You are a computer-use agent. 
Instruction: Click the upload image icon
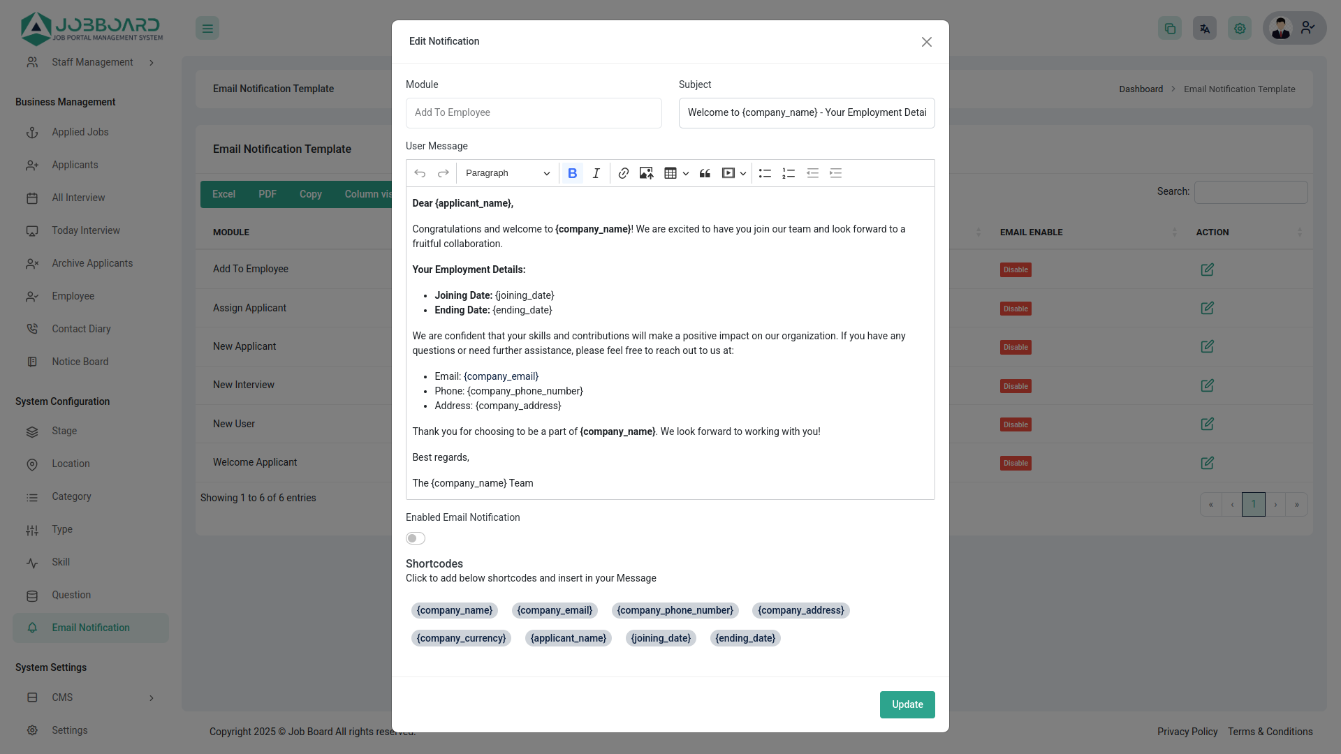coord(646,173)
